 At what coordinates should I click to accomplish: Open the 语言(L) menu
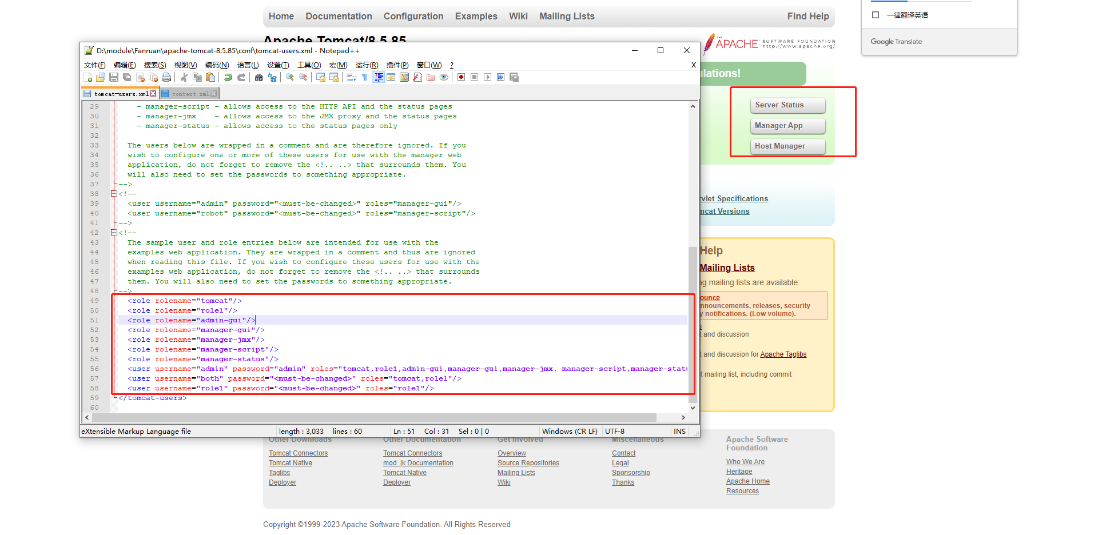tap(248, 65)
